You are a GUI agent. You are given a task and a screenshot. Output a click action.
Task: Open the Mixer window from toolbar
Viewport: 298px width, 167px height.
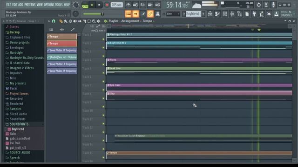tap(232, 14)
